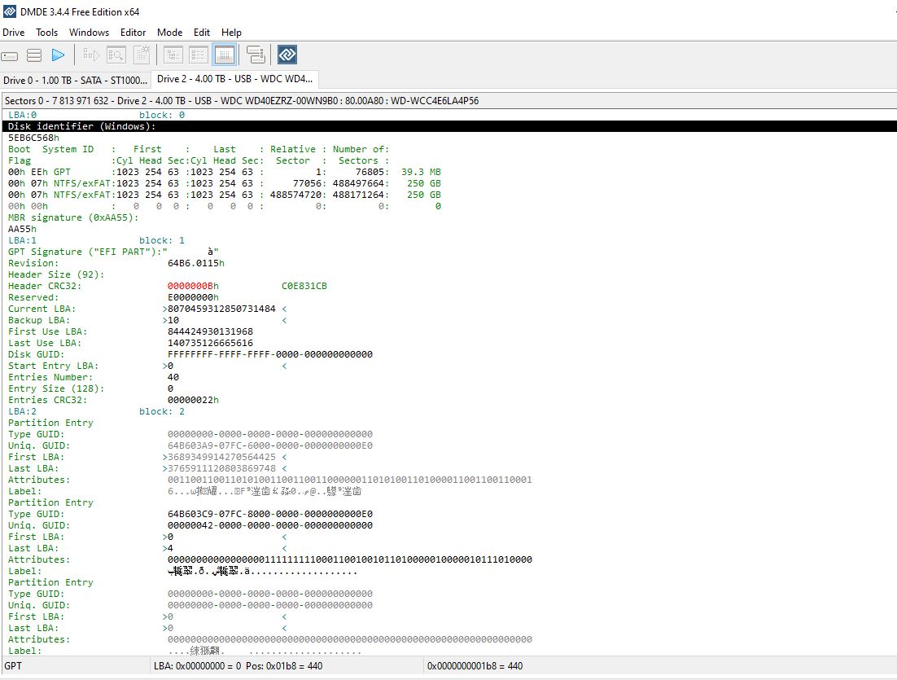Screen dimensions: 897x680
Task: Click Disk GUID value FFFFFFFF-FFFF-FFFF-0000
Action: pyautogui.click(x=270, y=355)
